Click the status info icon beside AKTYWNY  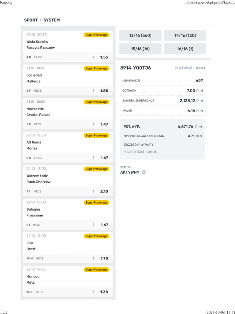tap(144, 172)
